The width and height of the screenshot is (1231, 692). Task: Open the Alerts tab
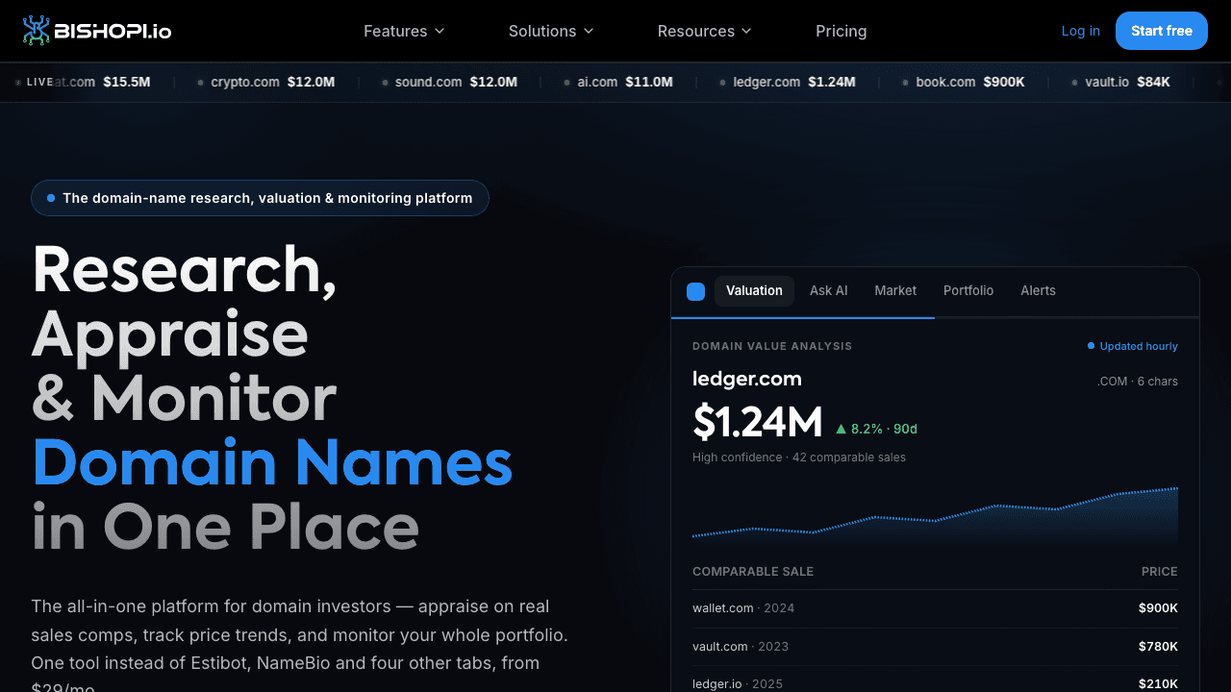click(1038, 290)
